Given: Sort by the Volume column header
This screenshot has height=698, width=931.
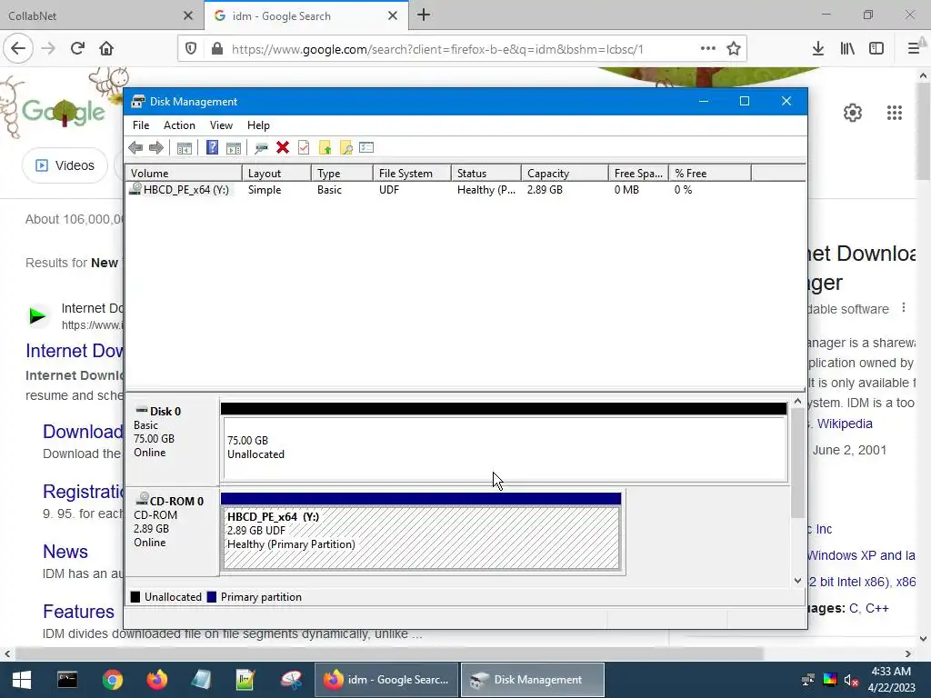Looking at the screenshot, I should (x=184, y=174).
